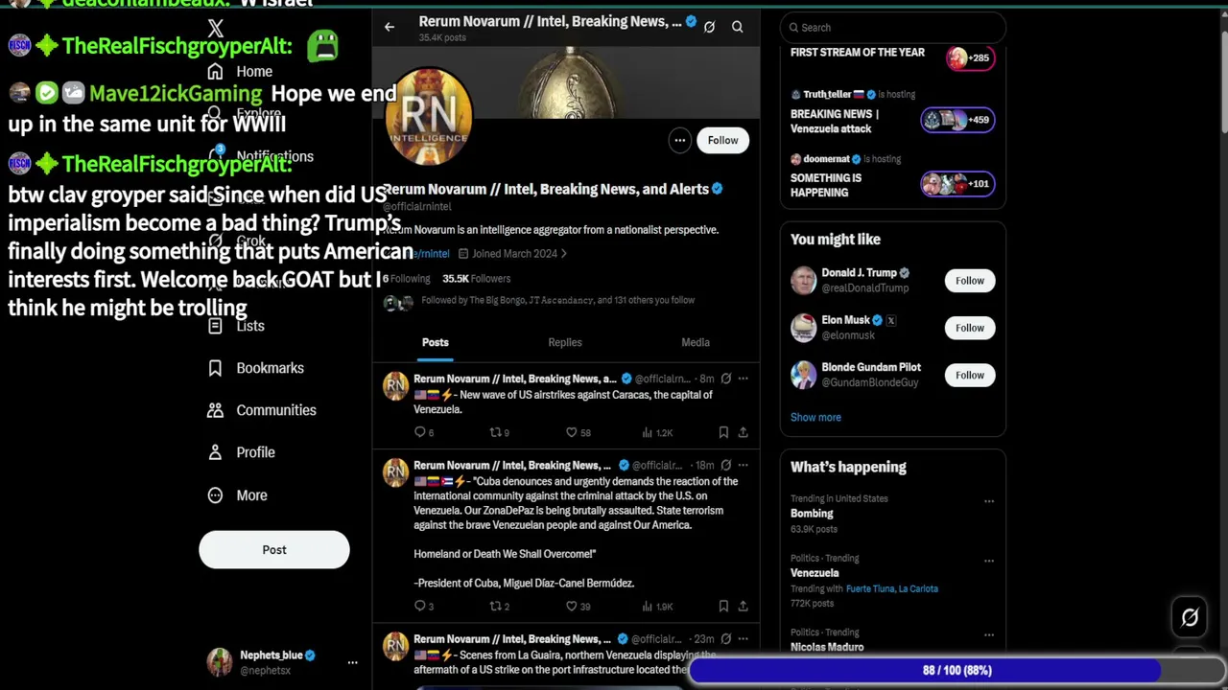Reply to the Cuba denounces post

pyautogui.click(x=419, y=606)
